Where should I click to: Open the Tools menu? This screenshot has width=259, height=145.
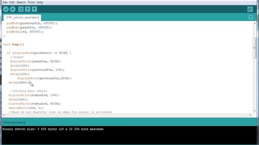pos(31,2)
